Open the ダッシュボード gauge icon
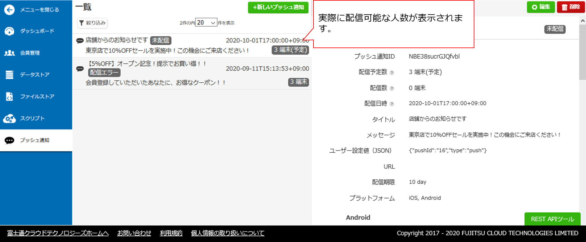586x242 pixels. [9, 31]
